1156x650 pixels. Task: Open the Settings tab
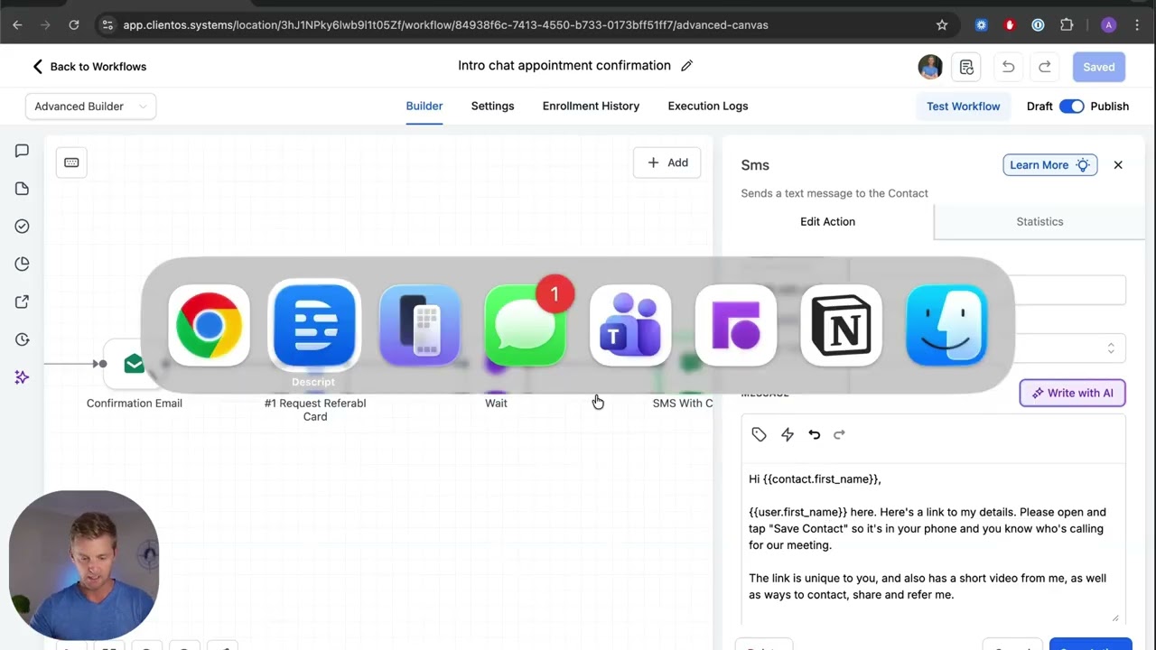click(492, 106)
